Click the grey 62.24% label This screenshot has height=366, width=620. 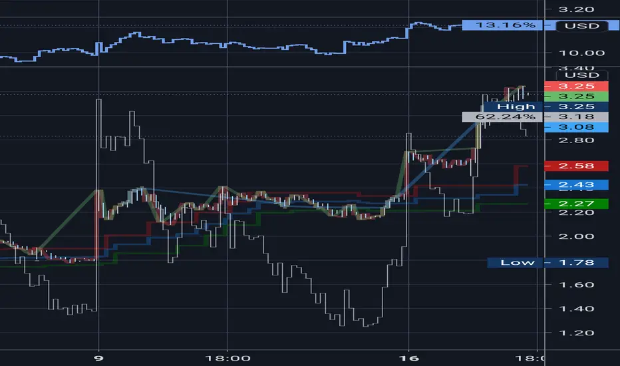[x=502, y=116]
